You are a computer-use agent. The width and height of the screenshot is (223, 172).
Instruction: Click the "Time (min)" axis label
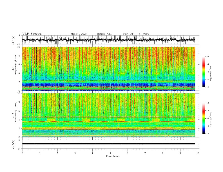pyautogui.click(x=113, y=156)
